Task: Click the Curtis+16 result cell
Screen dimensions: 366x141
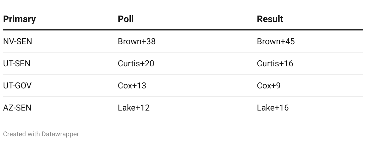Action: [275, 64]
